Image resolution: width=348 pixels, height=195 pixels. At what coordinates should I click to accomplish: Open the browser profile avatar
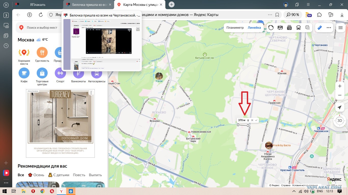click(286, 5)
